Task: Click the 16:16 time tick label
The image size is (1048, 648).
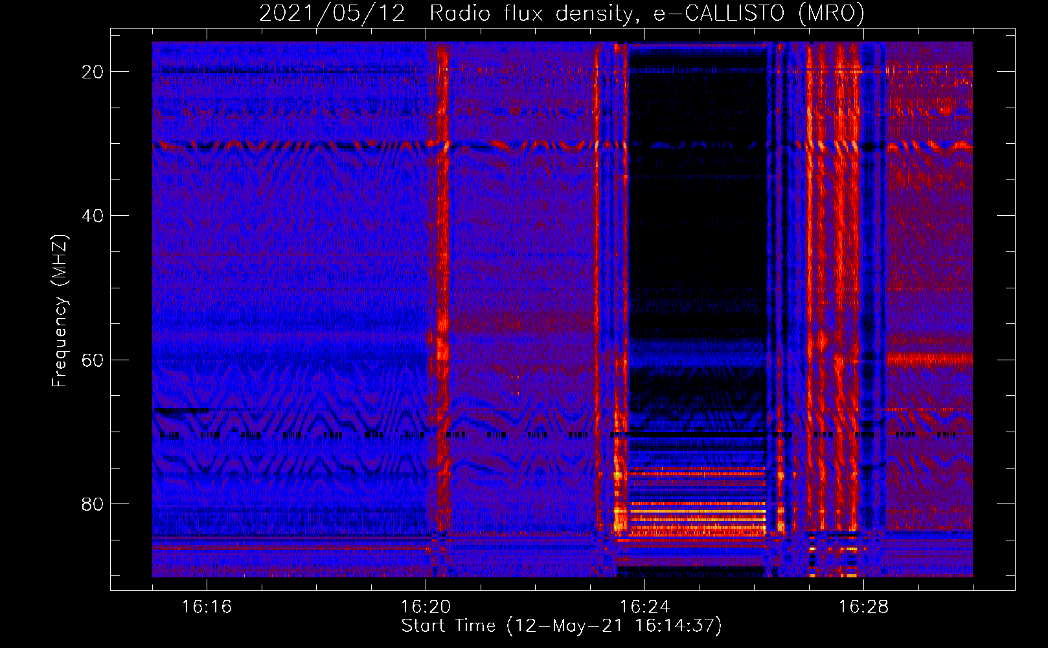Action: (x=207, y=607)
